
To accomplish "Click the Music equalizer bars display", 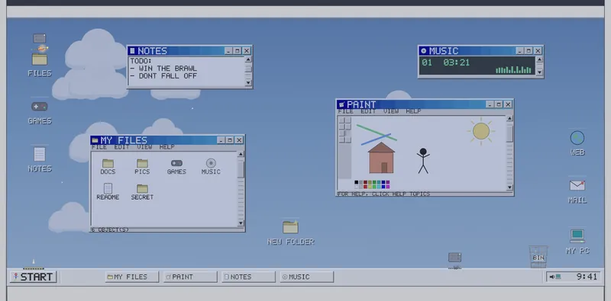I will pyautogui.click(x=513, y=69).
